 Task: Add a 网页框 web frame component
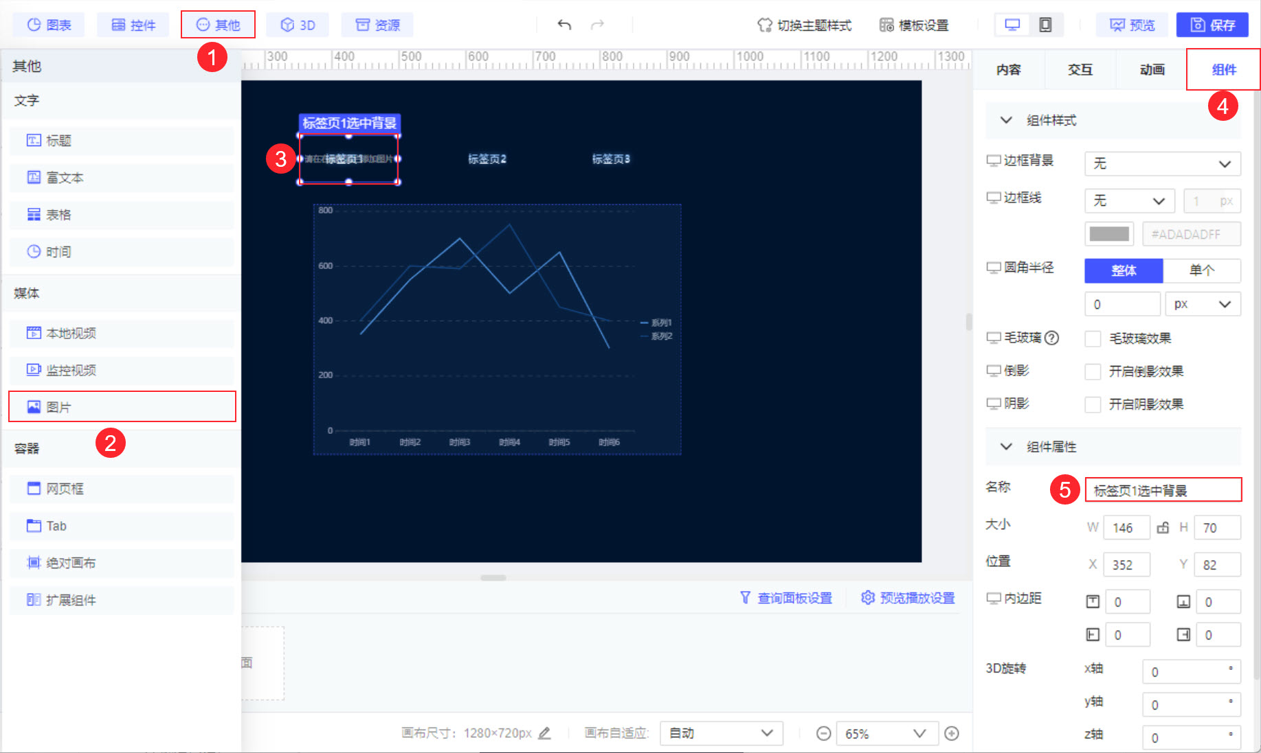point(122,489)
